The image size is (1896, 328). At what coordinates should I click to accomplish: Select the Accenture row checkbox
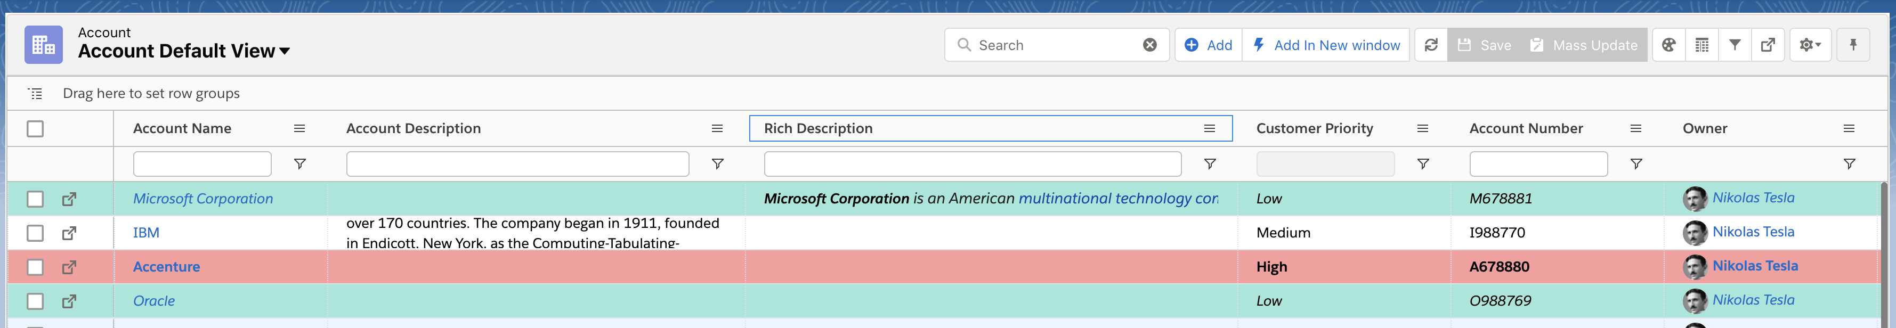point(35,267)
